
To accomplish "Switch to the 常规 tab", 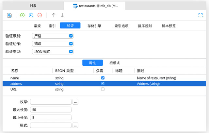I will [37, 26].
